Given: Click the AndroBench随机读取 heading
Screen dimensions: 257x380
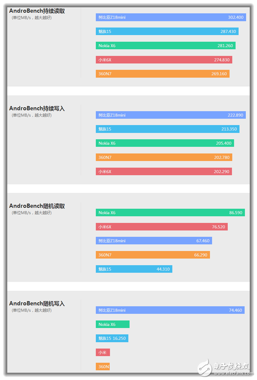Looking at the screenshot, I should pos(37,206).
